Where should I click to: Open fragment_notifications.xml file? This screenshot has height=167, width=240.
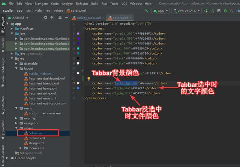45,103
